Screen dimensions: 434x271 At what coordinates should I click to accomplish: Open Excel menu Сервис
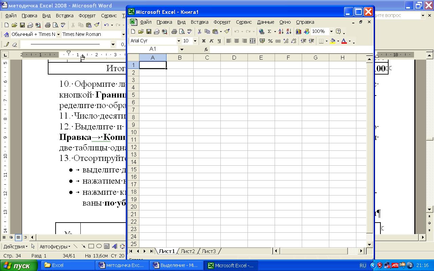point(244,22)
